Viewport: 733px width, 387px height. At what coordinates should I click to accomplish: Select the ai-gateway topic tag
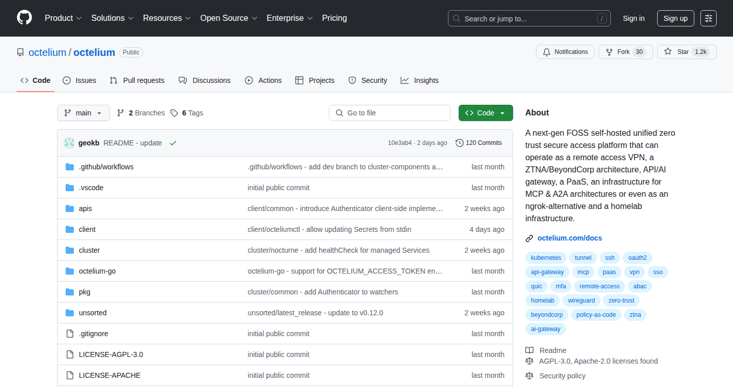tap(546, 329)
